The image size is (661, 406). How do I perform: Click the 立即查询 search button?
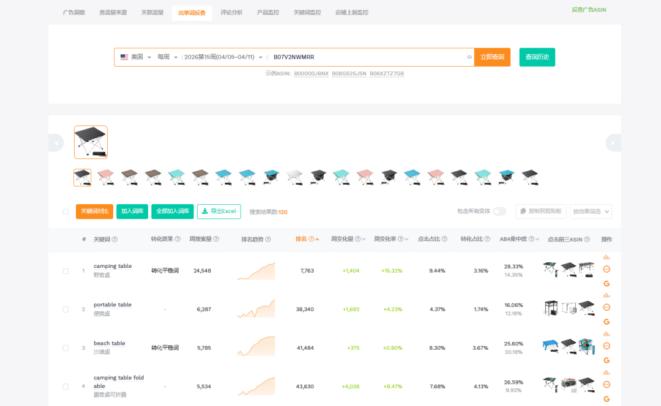coord(492,57)
